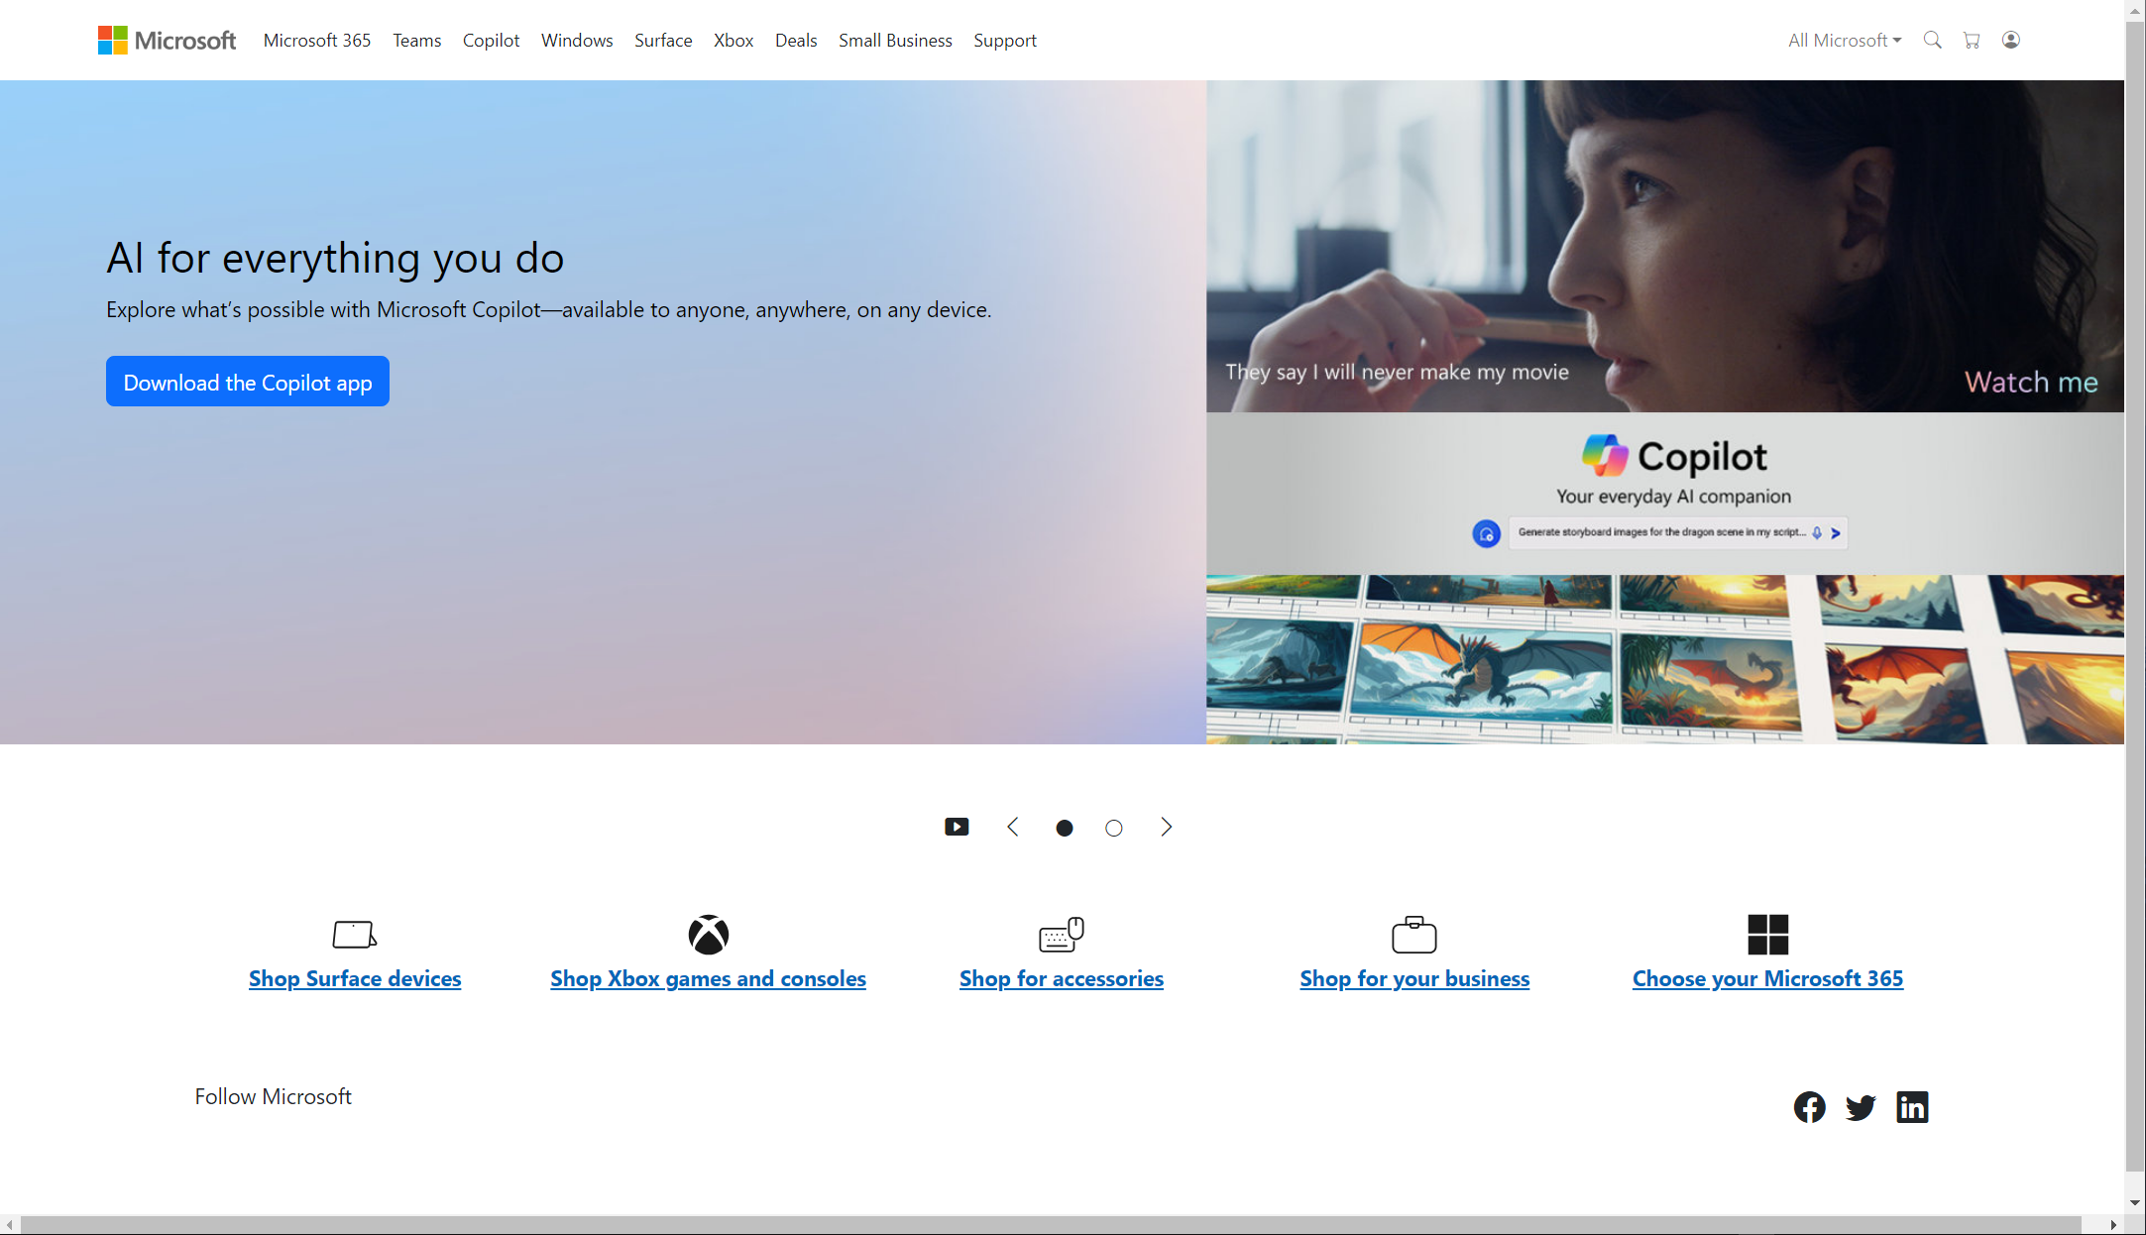2146x1235 pixels.
Task: Click blue chat icon beside Copilot prompt
Action: tap(1486, 533)
